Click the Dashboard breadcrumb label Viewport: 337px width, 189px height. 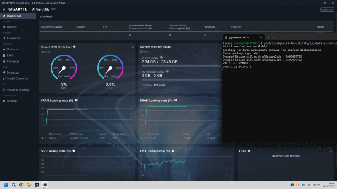pyautogui.click(x=46, y=16)
